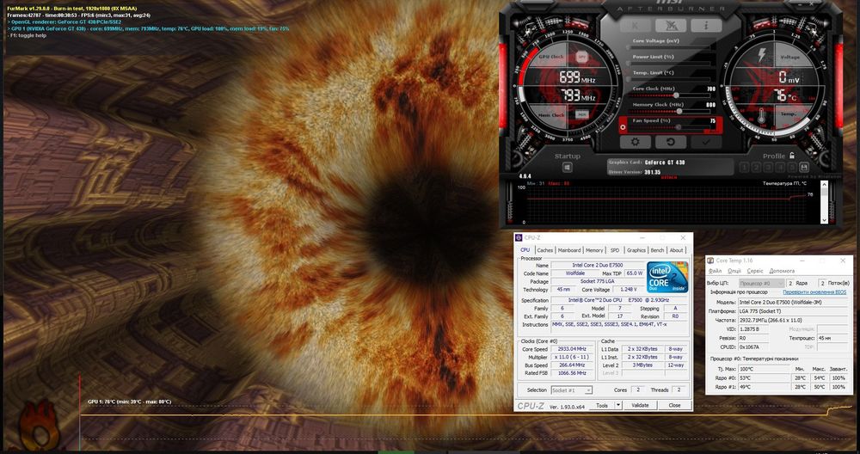Click the Модель field in Core Temp
Image resolution: width=860 pixels, height=454 pixels.
tap(793, 302)
